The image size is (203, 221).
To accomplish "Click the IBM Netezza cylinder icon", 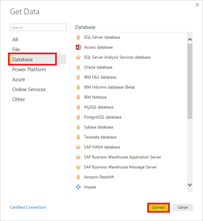I will (78, 97).
